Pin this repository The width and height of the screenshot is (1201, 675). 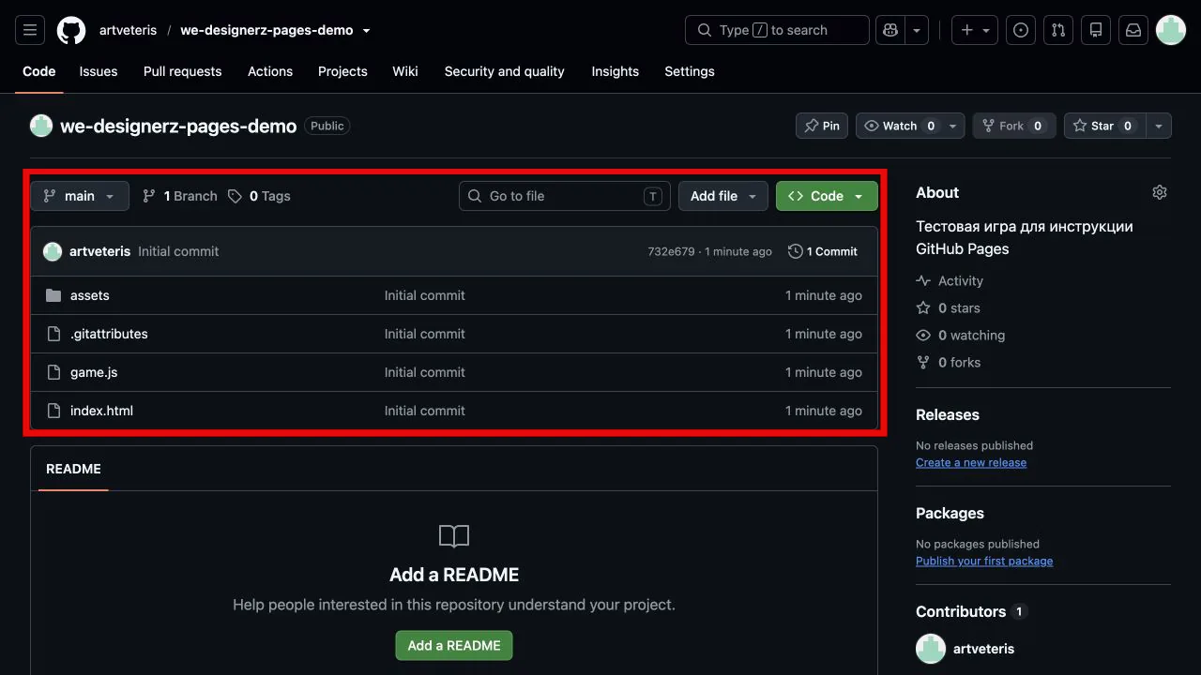click(x=822, y=126)
